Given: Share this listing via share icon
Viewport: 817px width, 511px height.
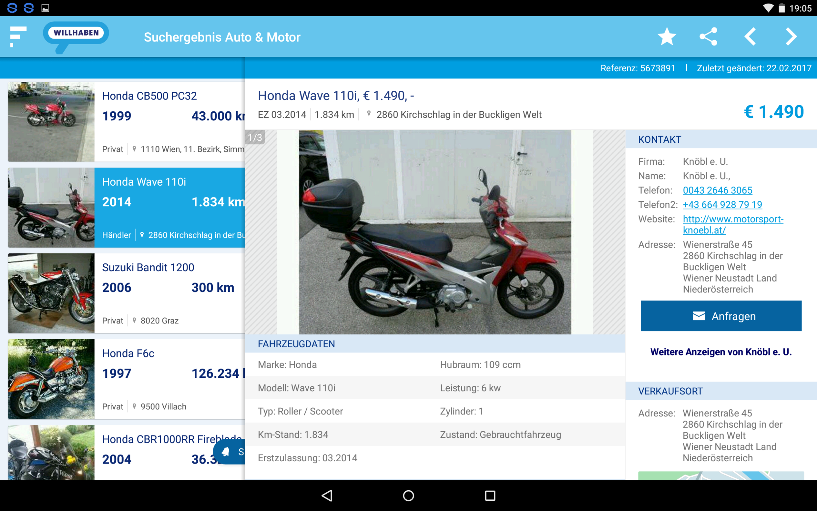Looking at the screenshot, I should coord(708,37).
